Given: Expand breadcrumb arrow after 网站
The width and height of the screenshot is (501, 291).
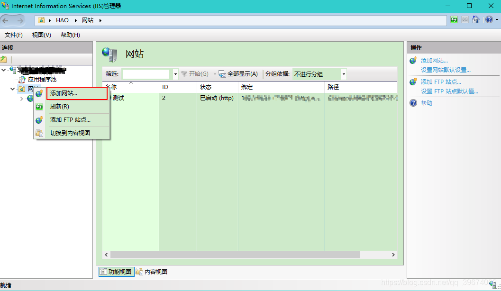Looking at the screenshot, I should 100,20.
